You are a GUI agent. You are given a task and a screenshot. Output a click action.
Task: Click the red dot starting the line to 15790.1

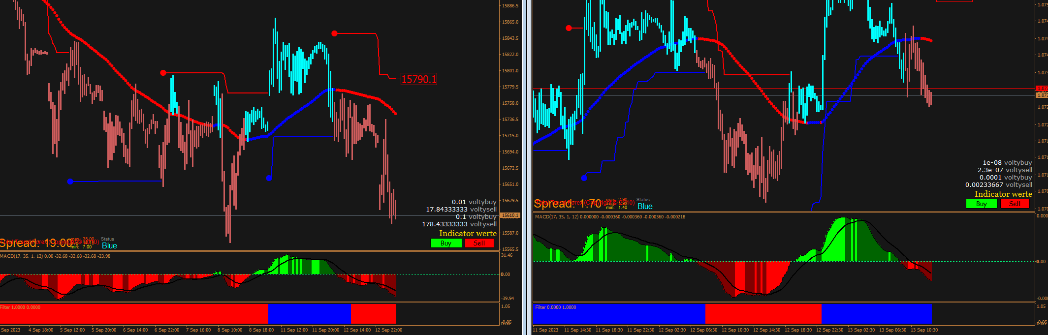tap(335, 33)
